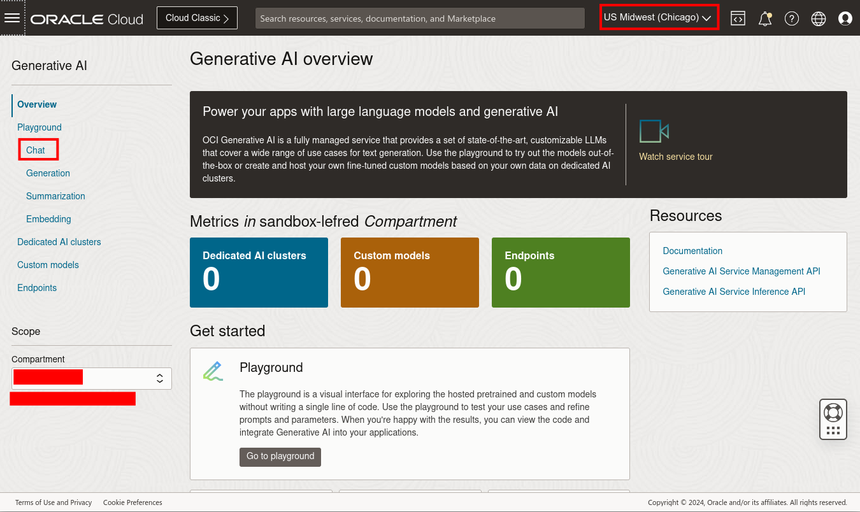Image resolution: width=860 pixels, height=512 pixels.
Task: Open Dedicated AI clusters page
Action: [59, 242]
